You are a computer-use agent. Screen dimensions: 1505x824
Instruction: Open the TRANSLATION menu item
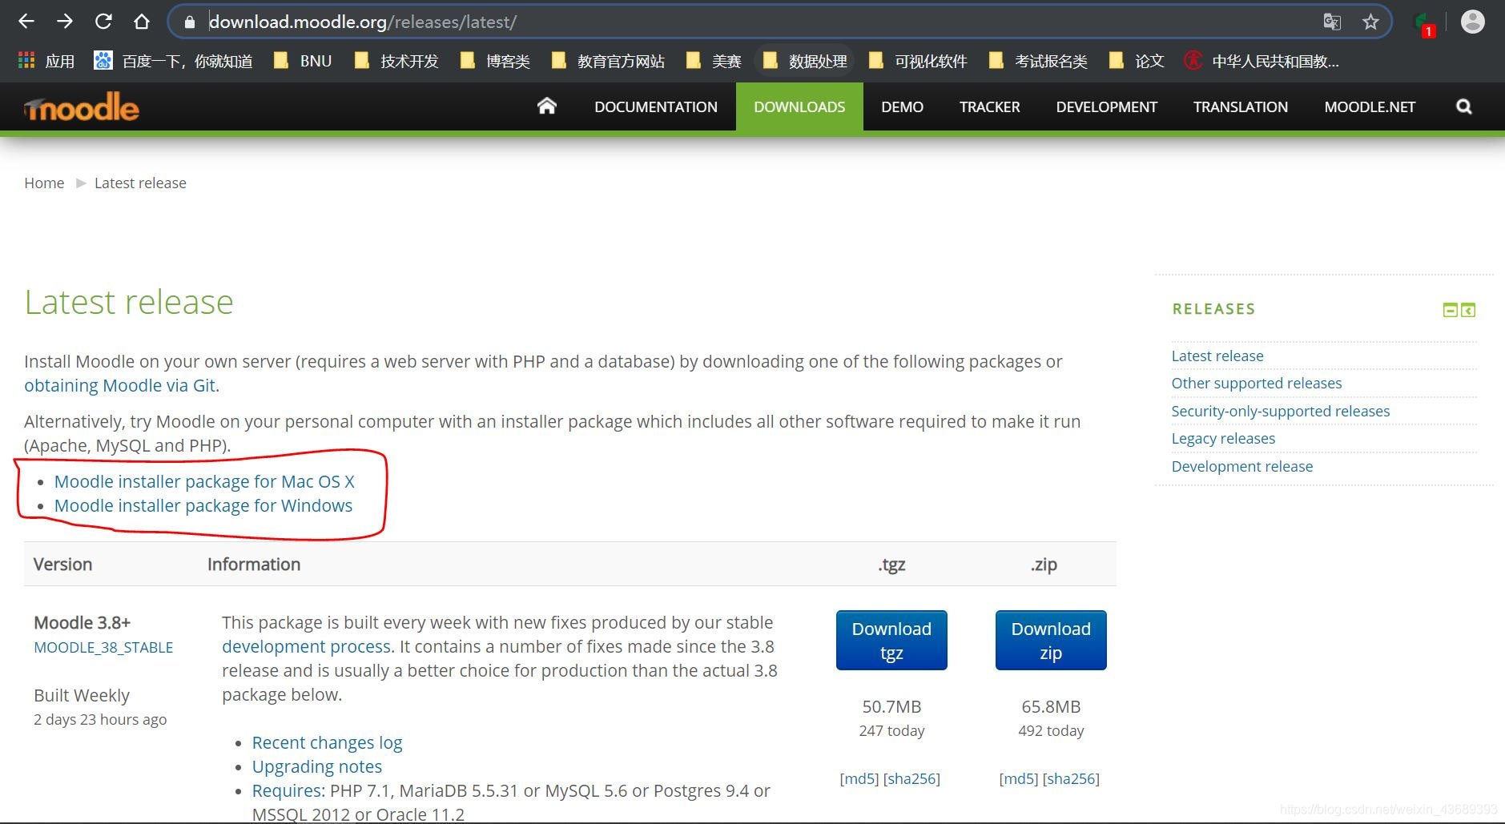(x=1240, y=107)
